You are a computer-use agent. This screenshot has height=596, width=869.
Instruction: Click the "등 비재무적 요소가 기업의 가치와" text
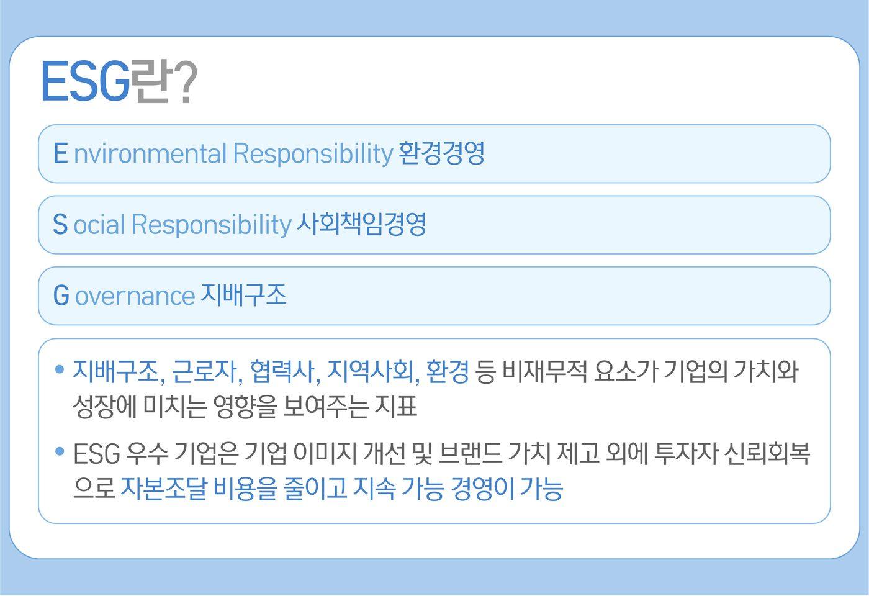[637, 371]
